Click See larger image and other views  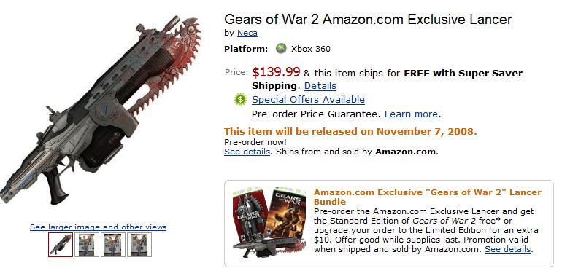pyautogui.click(x=99, y=227)
